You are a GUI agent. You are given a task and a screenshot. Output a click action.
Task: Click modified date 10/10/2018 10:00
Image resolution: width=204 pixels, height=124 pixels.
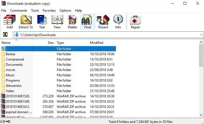pyautogui.click(x=102, y=54)
